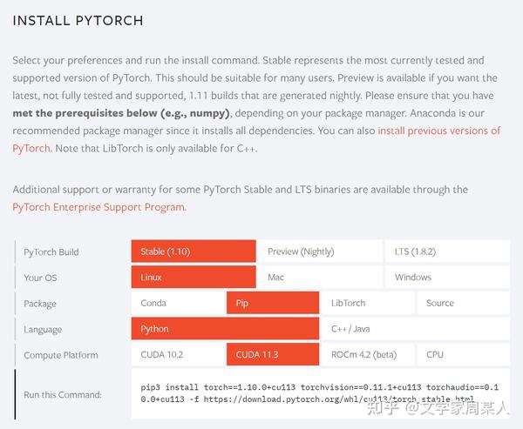
Task: Select the LTS (1.8.2) build
Action: 446,251
